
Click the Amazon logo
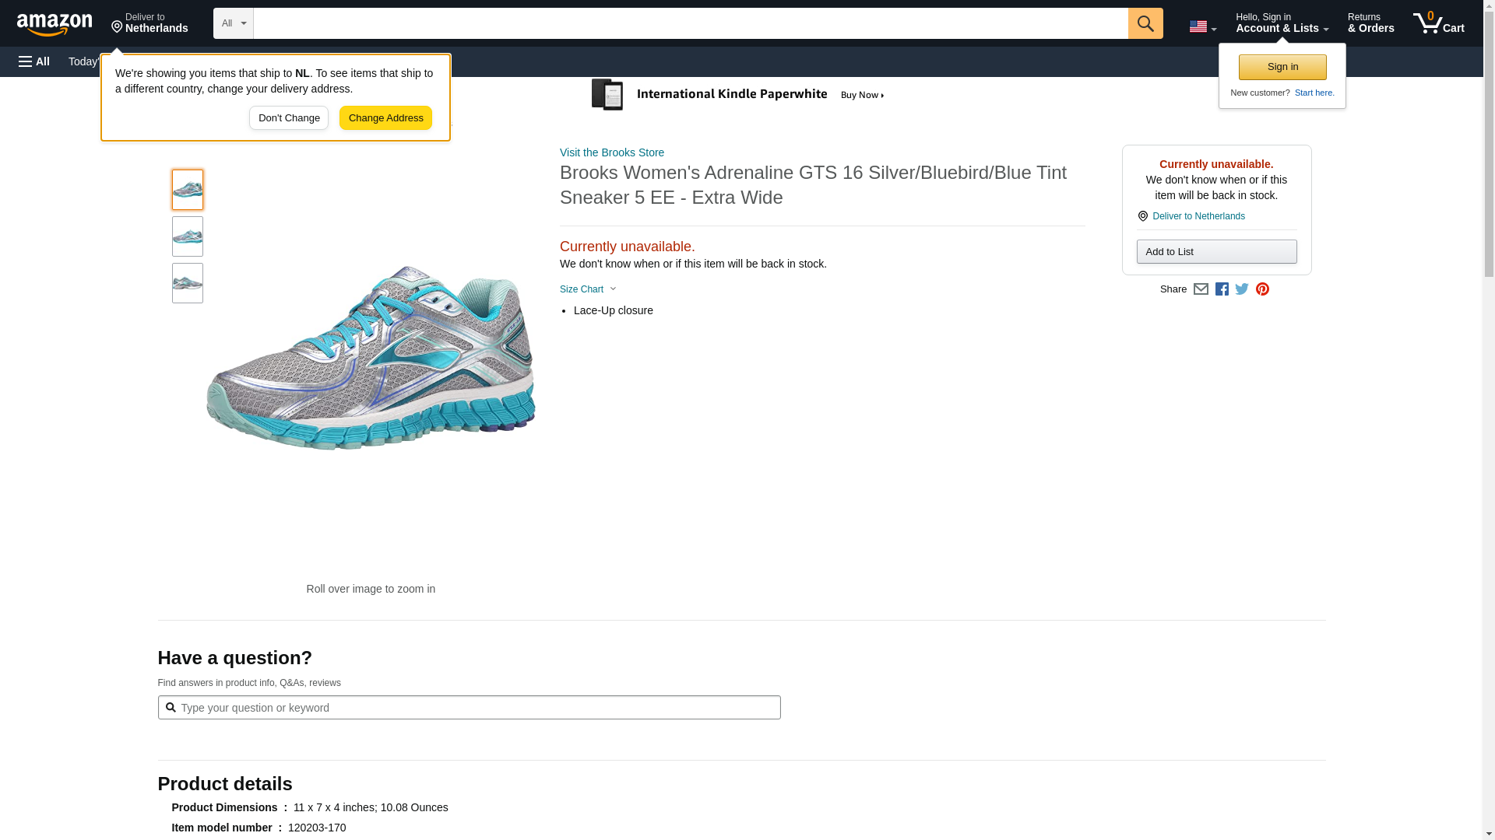point(55,24)
